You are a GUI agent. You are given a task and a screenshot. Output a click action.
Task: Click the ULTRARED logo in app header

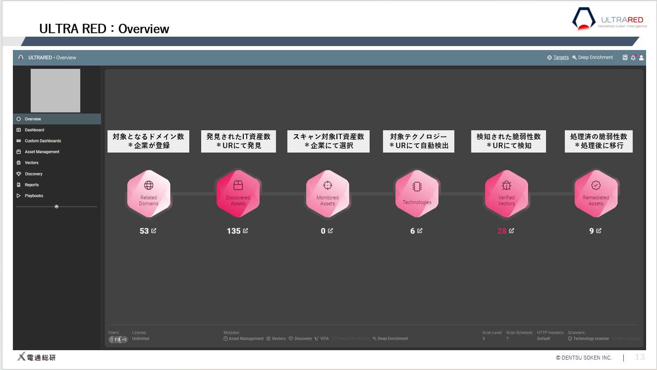(21, 57)
